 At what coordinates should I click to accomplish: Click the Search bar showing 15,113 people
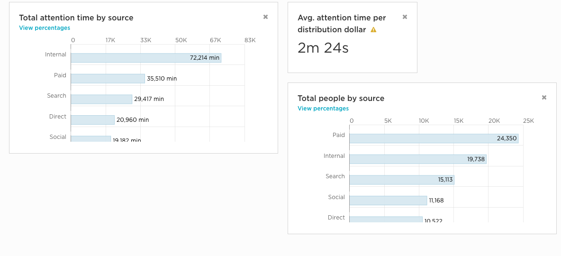(402, 180)
